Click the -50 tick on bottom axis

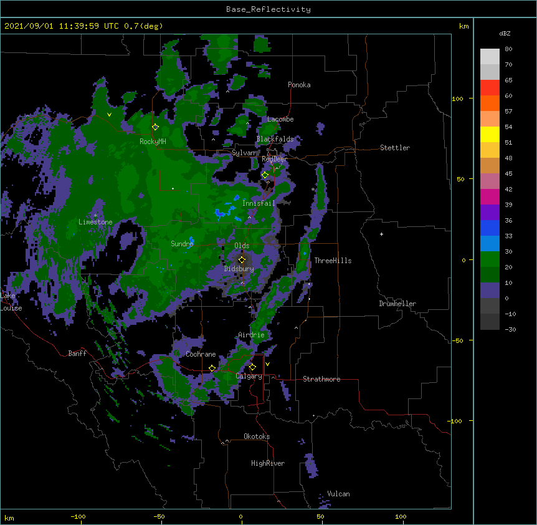point(159,516)
